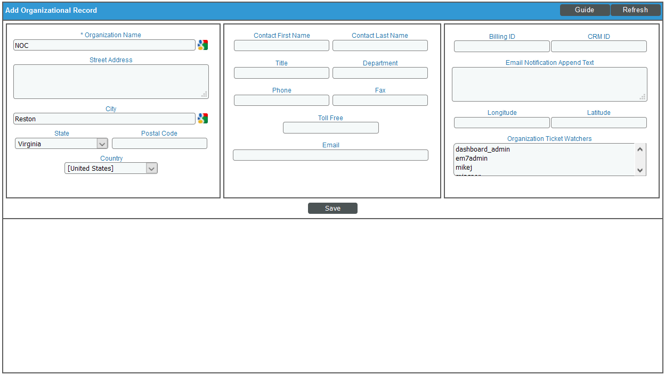Click the Street Address resize grip

(204, 94)
